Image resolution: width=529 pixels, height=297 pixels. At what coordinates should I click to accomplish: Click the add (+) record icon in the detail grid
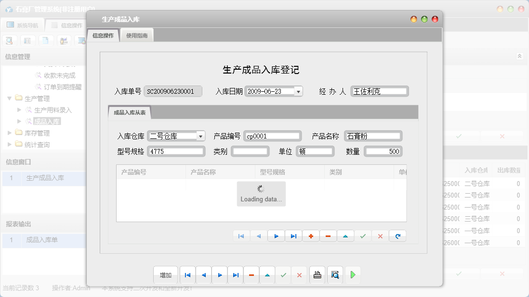pos(311,236)
